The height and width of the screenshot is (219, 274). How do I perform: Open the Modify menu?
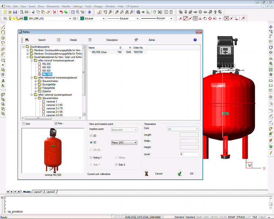(66, 6)
